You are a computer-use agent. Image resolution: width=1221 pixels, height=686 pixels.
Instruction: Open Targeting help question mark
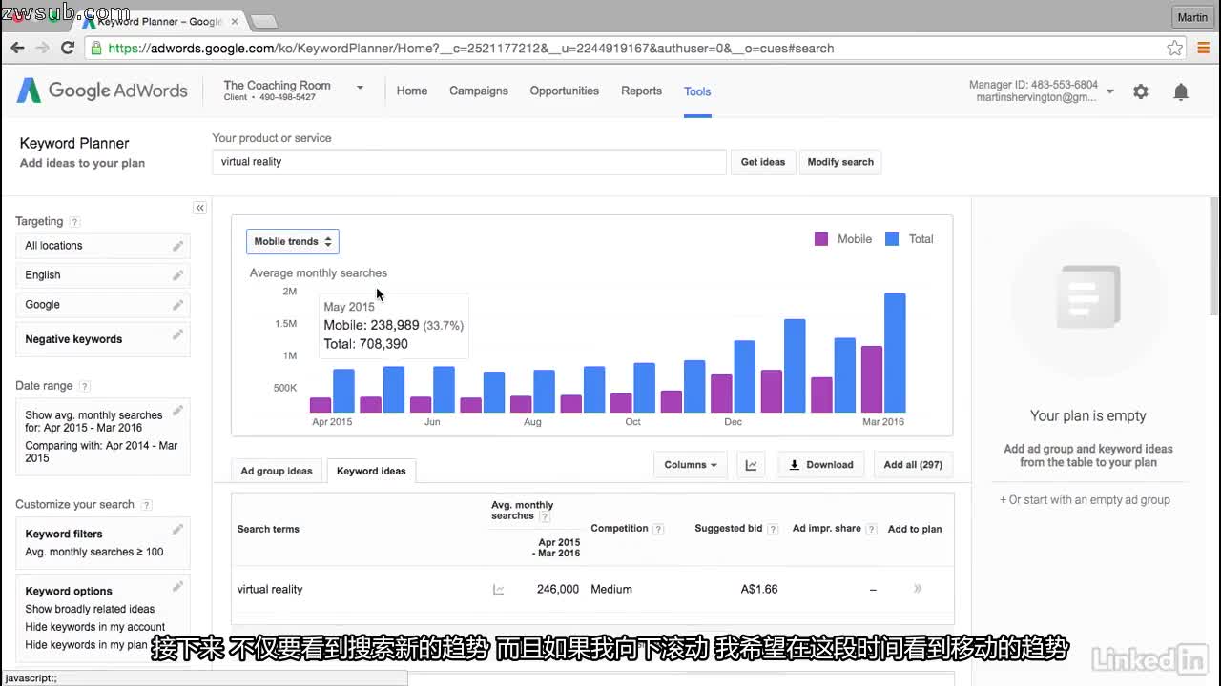coord(74,222)
